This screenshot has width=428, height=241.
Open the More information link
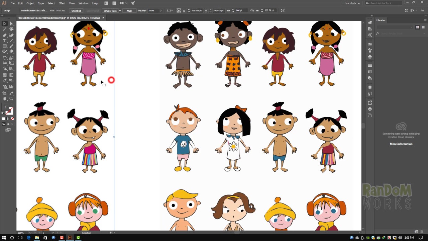coord(401,144)
